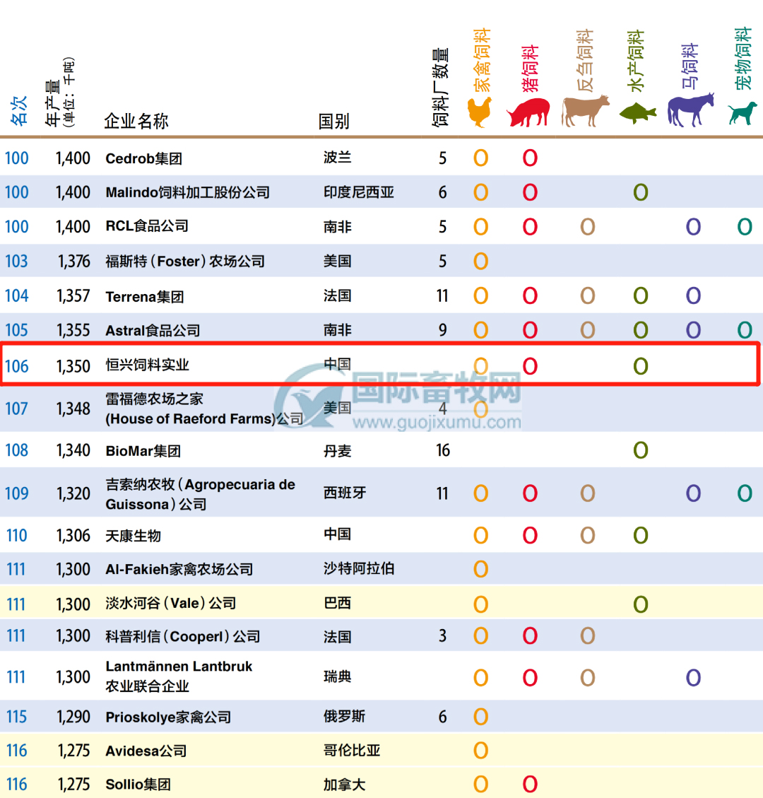Viewport: 763px width, 798px height.
Task: Click the green aquatic circle in BioMar row
Action: [640, 450]
